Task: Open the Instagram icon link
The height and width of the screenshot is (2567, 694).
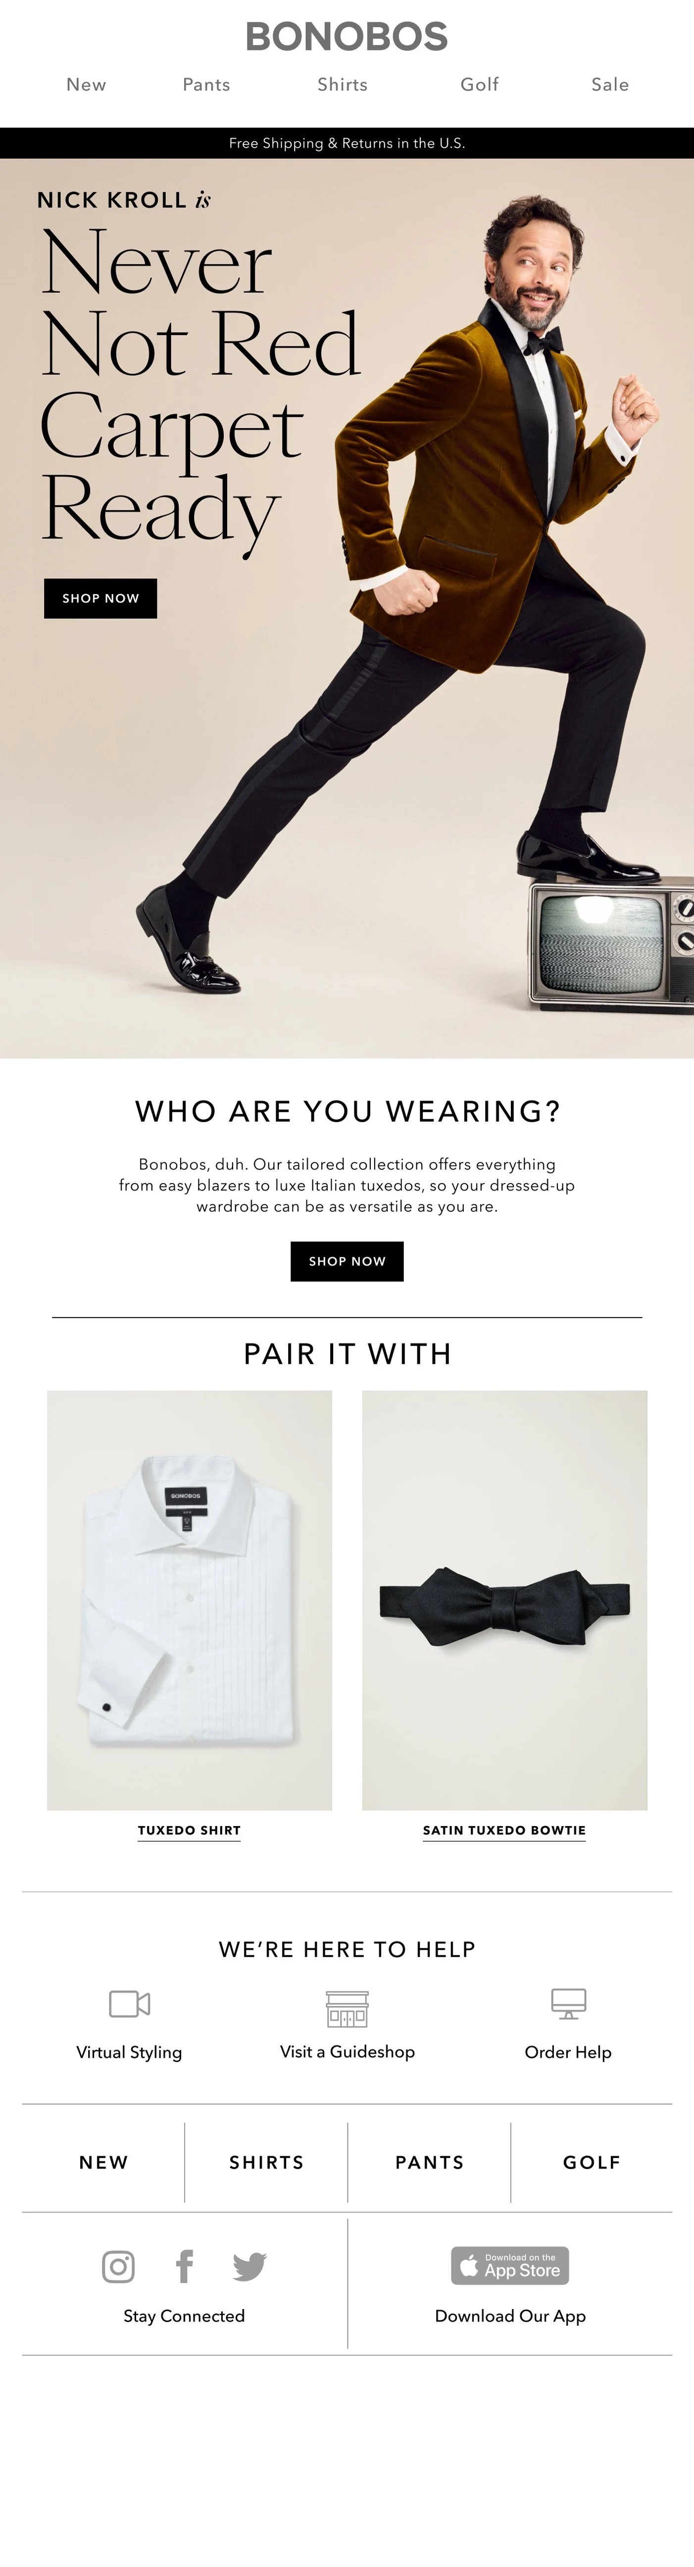Action: (119, 2267)
